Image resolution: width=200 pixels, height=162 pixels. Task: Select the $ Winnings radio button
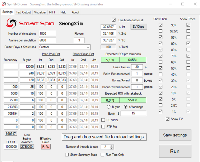(125, 107)
